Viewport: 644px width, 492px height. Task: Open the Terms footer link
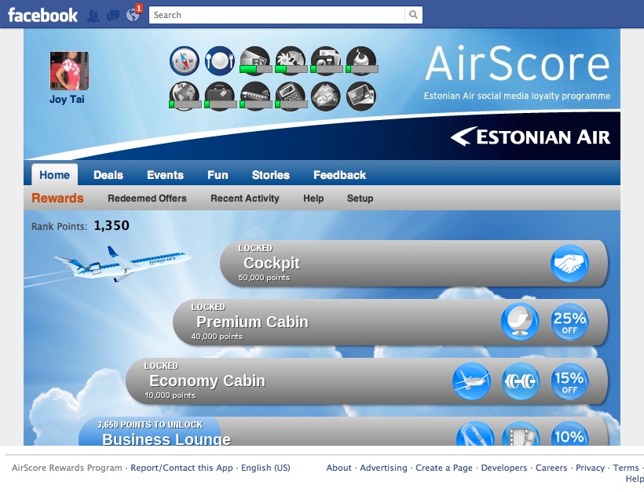coord(626,468)
